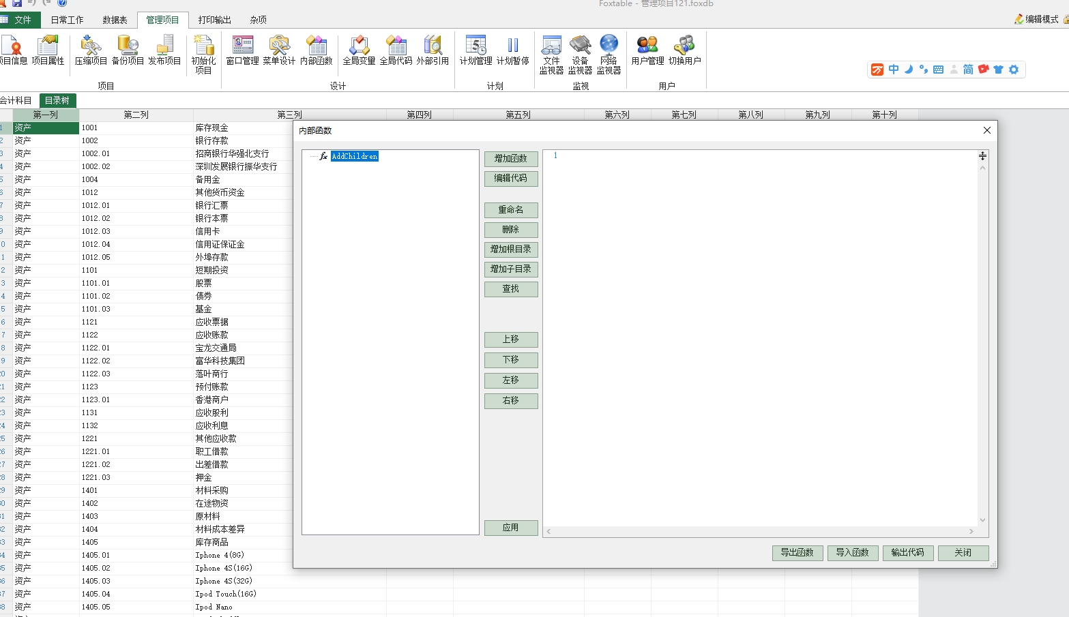The image size is (1069, 617).
Task: Click inside the code editor at line 1
Action: 750,155
